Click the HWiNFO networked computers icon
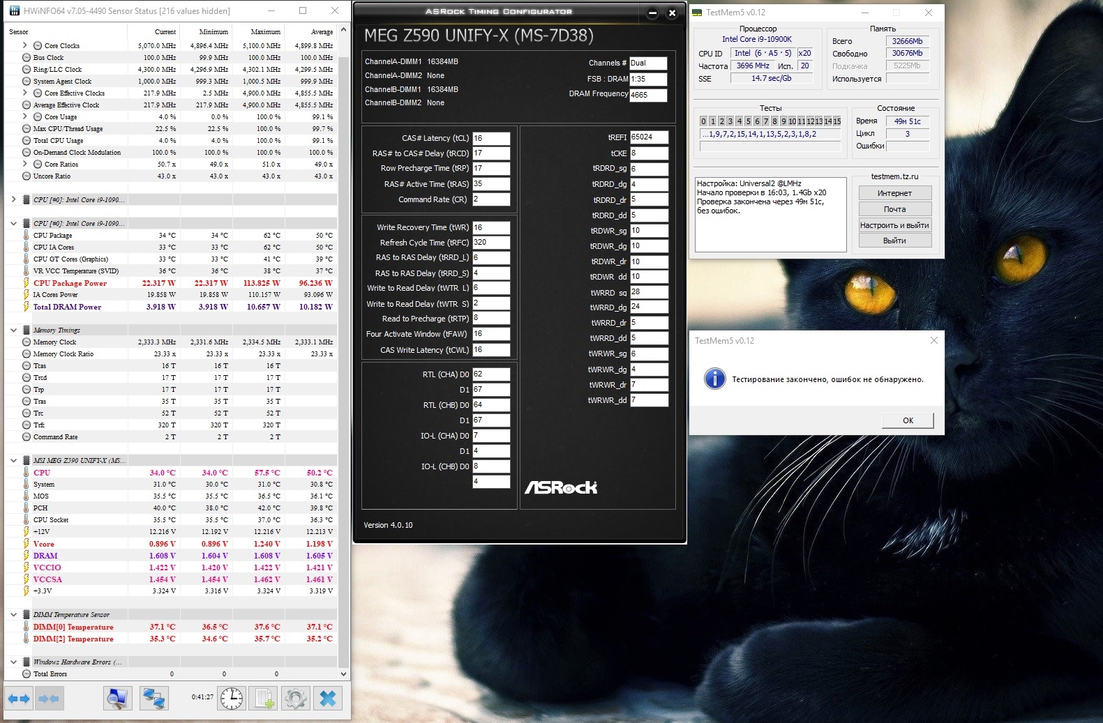 click(154, 698)
